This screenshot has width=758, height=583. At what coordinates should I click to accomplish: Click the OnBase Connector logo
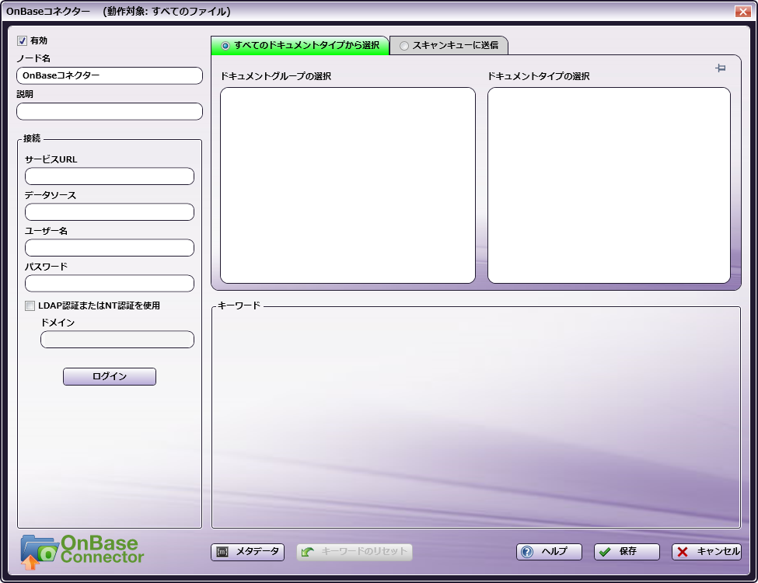pyautogui.click(x=82, y=552)
